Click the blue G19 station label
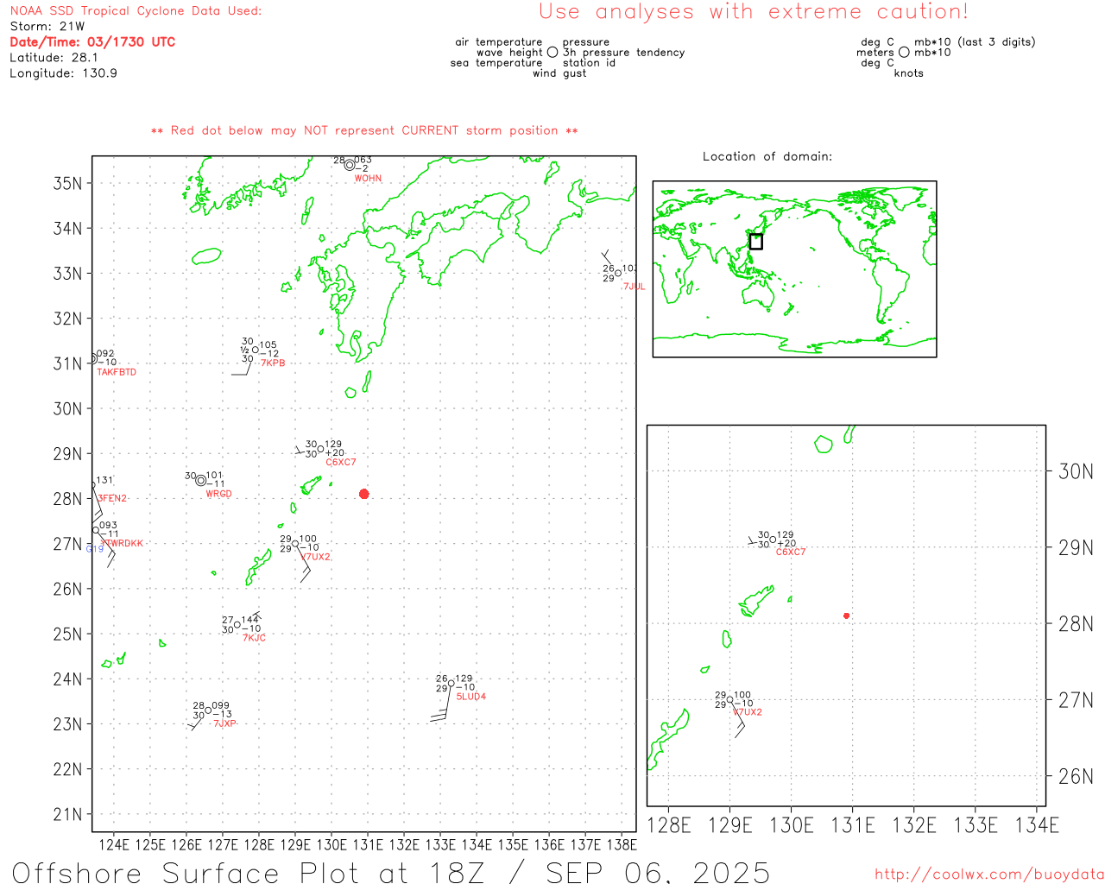The image size is (1105, 884). pos(95,549)
